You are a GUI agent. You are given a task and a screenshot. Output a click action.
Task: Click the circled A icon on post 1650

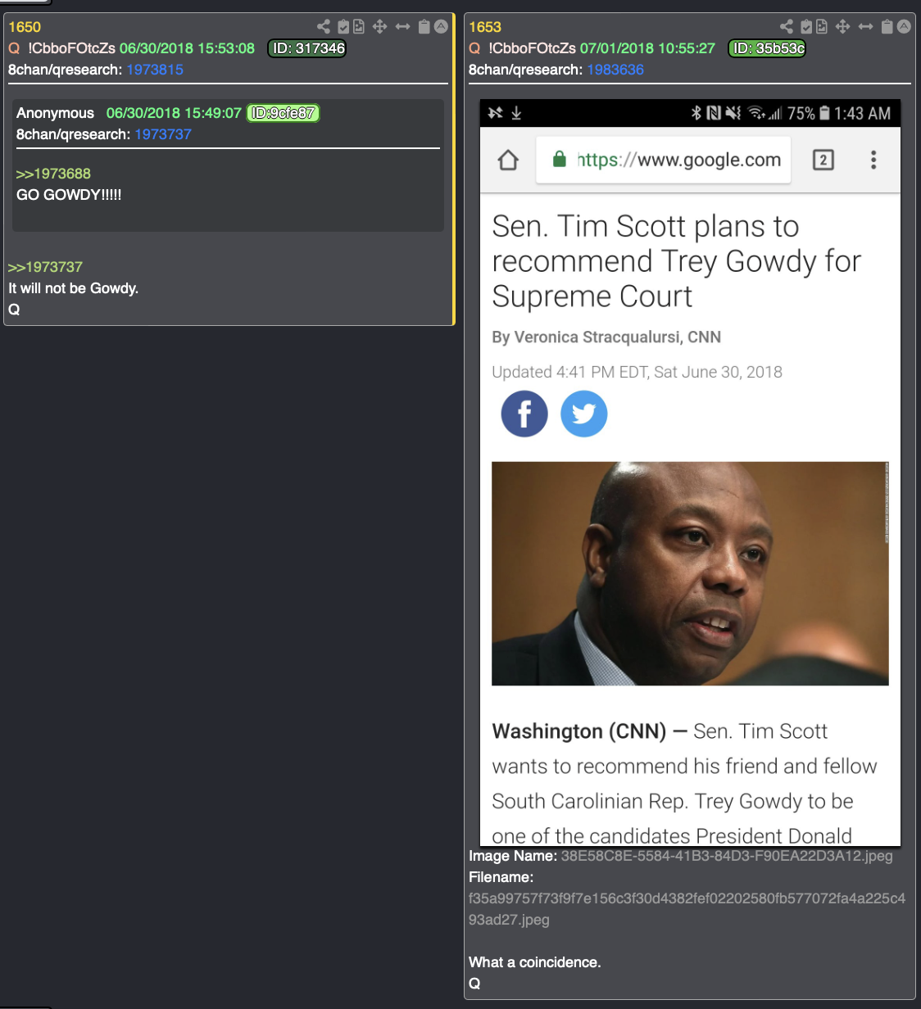441,26
